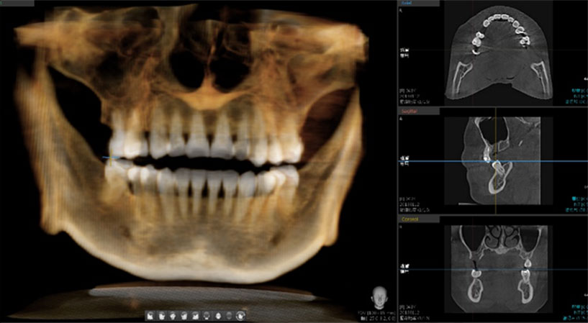
Task: Select the fourth view preset icon in bottom toolbar
Action: tap(185, 315)
